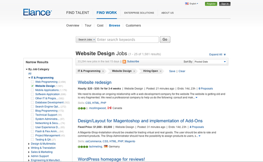The height and width of the screenshot is (162, 263).
Task: Click the green rating dots beside tschmeling
Action: tap(83, 147)
